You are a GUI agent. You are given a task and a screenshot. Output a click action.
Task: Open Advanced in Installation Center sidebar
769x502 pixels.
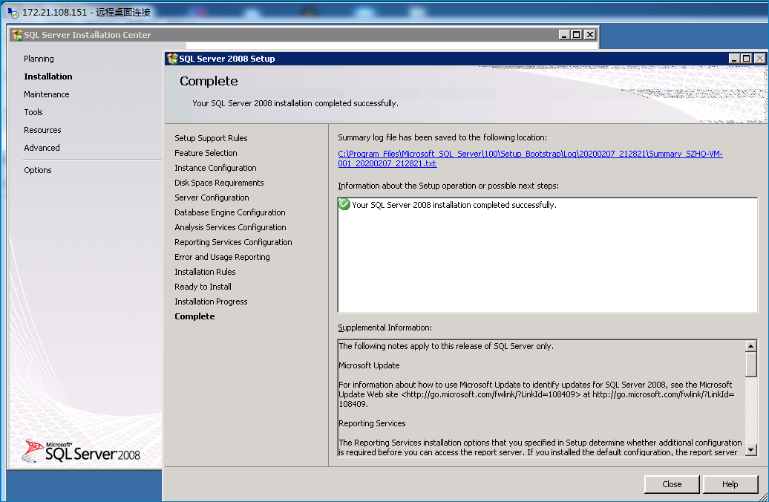coord(42,148)
